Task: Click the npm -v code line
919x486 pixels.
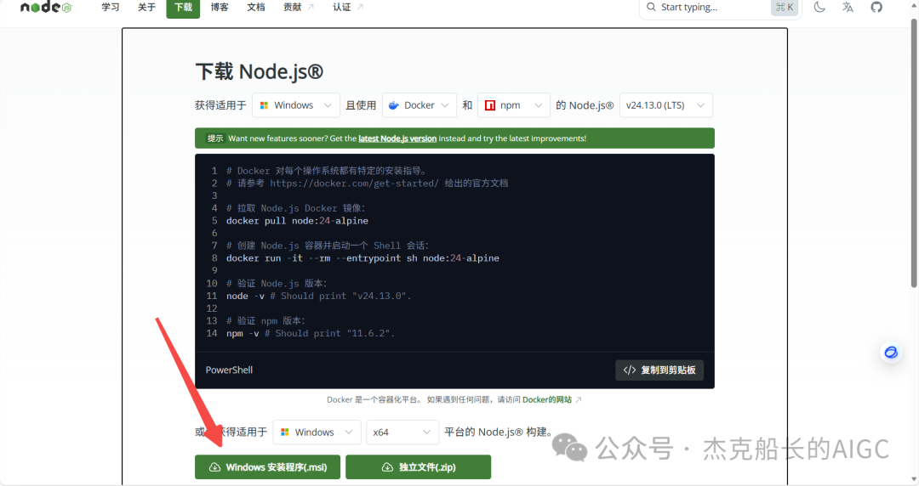Action: 311,333
